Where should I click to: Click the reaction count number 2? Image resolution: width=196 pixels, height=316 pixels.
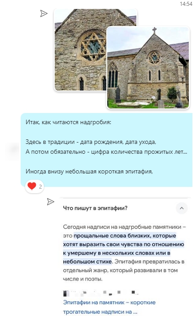pos(40,186)
